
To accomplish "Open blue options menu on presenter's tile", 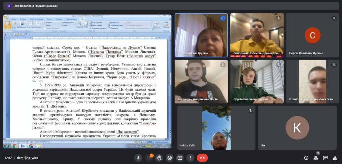I will (x=223, y=18).
